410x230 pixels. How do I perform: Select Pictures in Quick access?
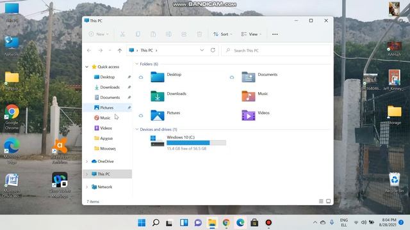[108, 107]
